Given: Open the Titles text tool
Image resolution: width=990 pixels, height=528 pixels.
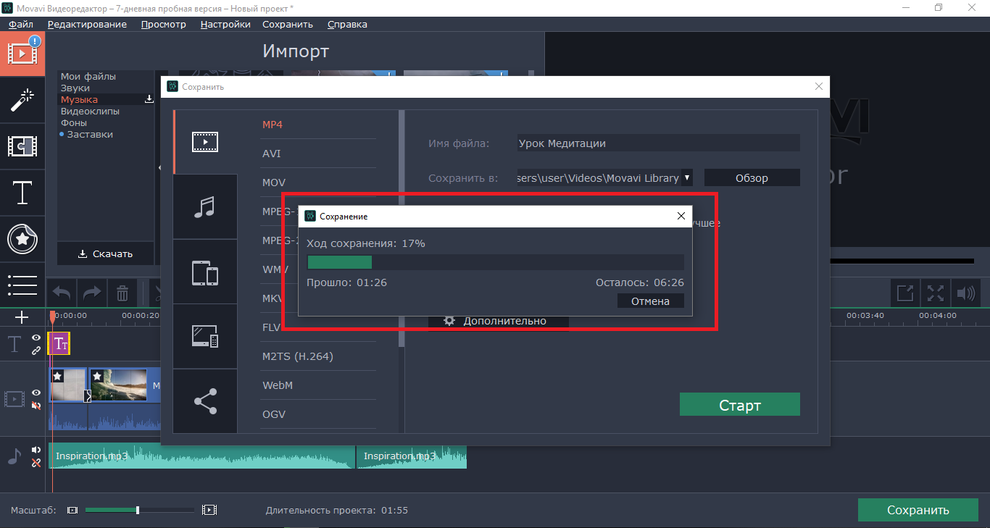Looking at the screenshot, I should click(x=22, y=193).
